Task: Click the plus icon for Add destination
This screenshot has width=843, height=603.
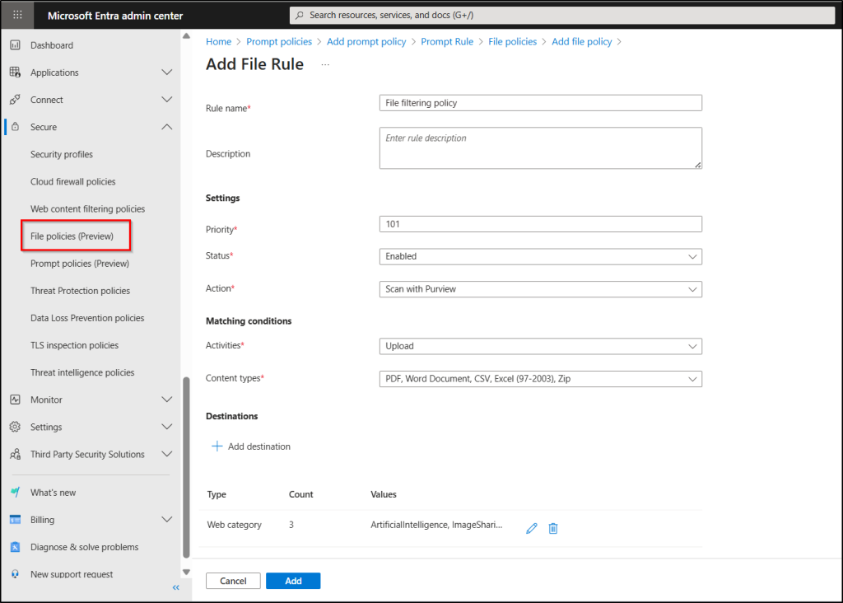Action: (x=217, y=446)
